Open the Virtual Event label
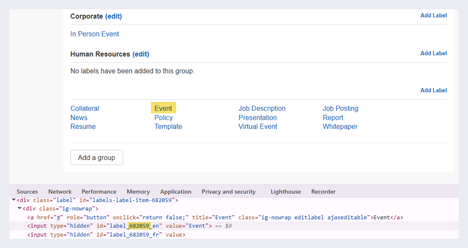This screenshot has width=468, height=248. 258,127
